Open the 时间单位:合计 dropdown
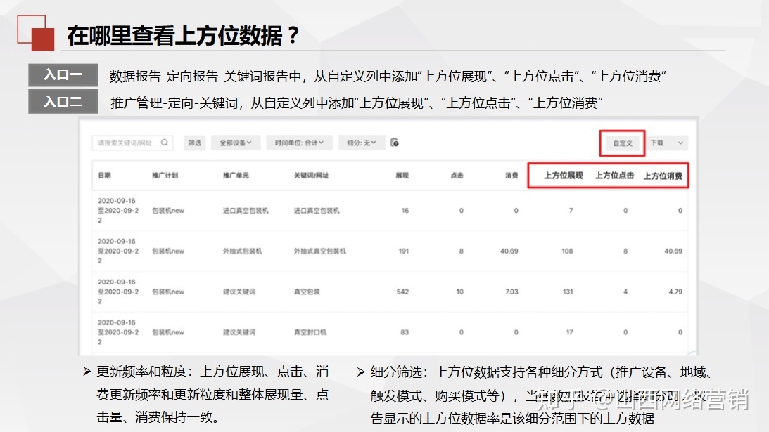Viewport: 769px width, 432px height. point(299,142)
